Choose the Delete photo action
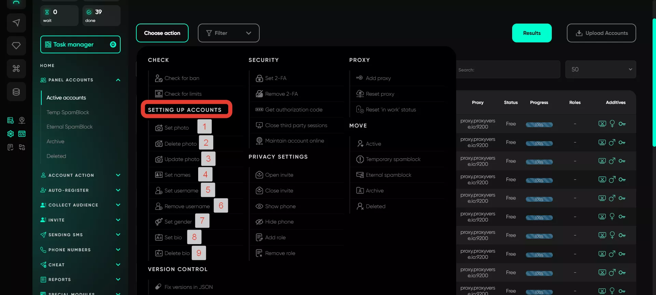Screen dimensions: 656x295 pyautogui.click(x=180, y=144)
